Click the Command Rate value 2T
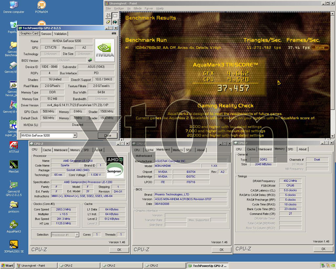The width and height of the screenshot is (336, 269). tap(290, 213)
